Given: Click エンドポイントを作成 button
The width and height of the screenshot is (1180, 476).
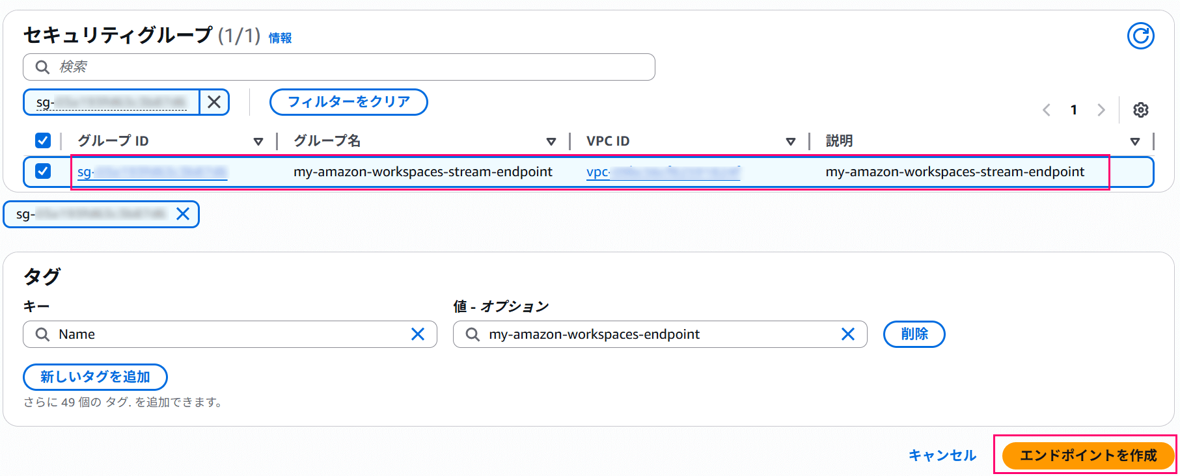Looking at the screenshot, I should pyautogui.click(x=1088, y=455).
